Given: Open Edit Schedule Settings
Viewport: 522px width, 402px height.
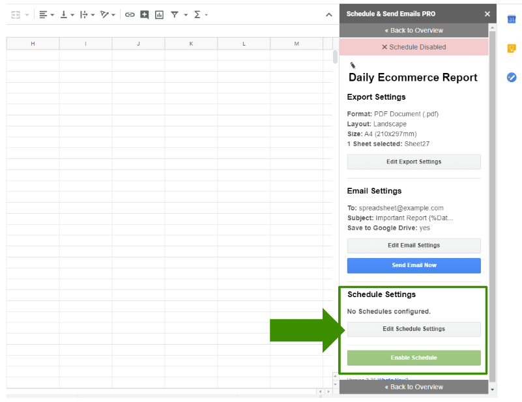Looking at the screenshot, I should pos(414,329).
